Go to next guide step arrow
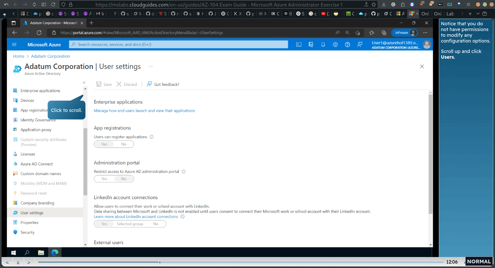 [29, 262]
